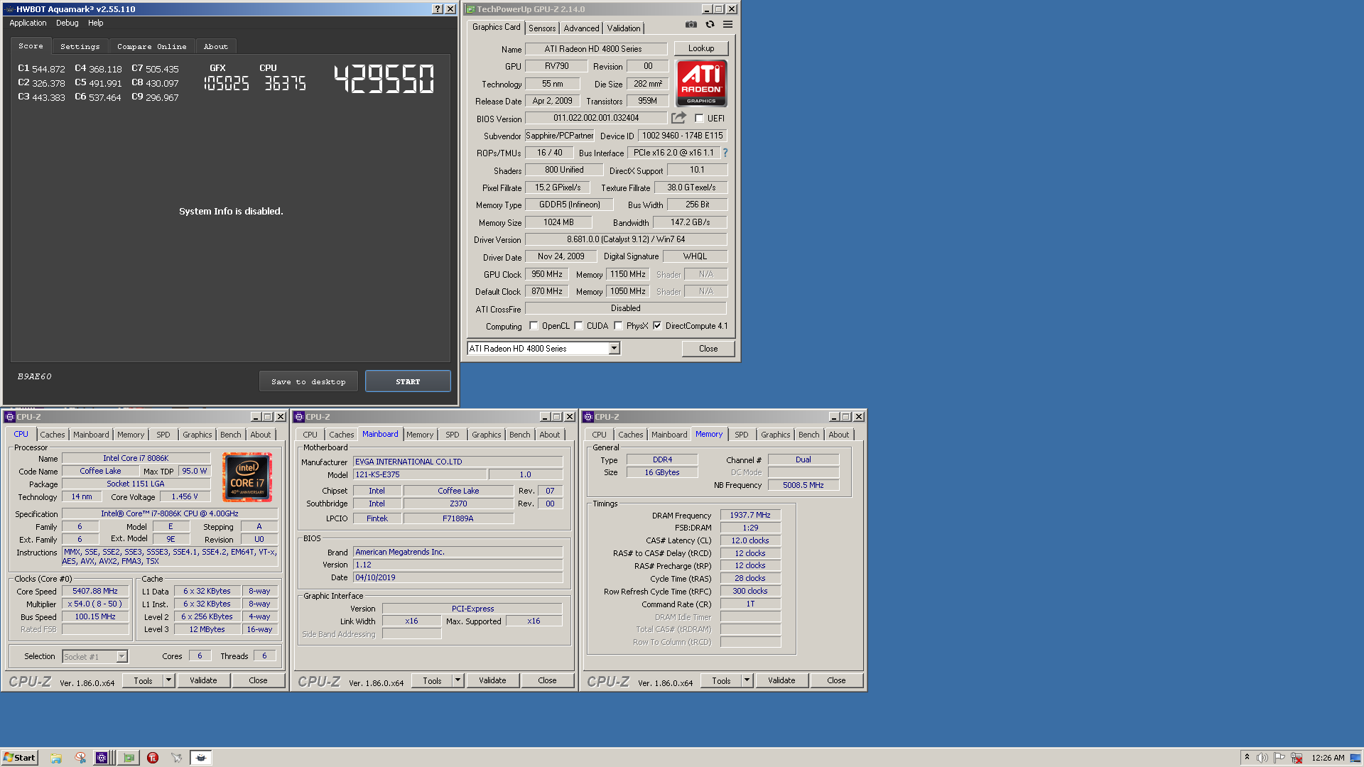Screen dimensions: 1364x767
Task: Toggle the DirectCompute 4.1 checkbox
Action: (657, 326)
